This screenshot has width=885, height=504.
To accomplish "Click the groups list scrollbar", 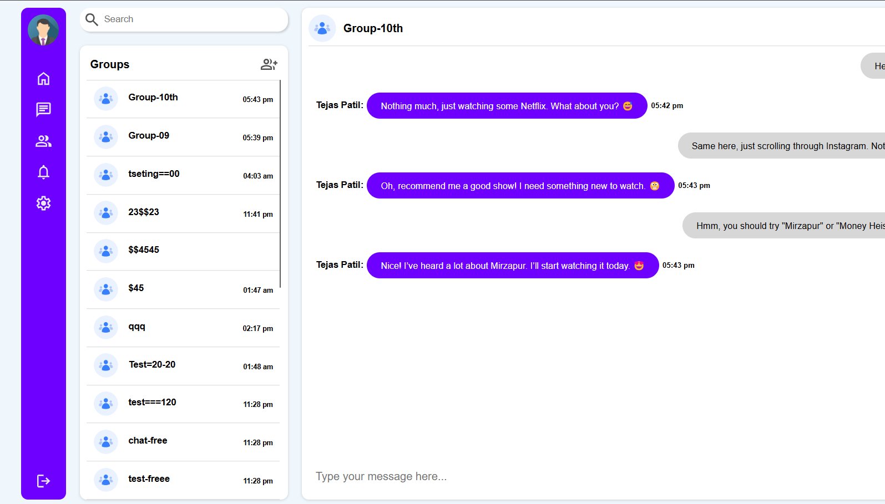I will [280, 183].
